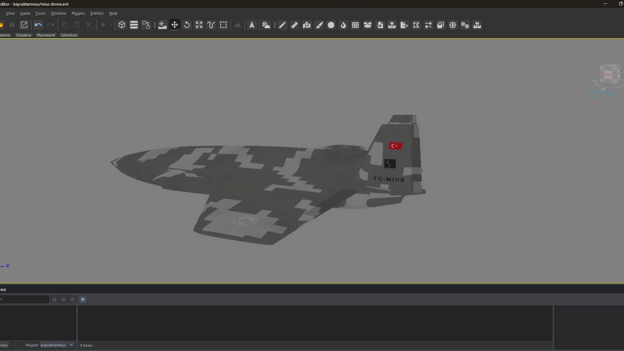The image size is (624, 351).
Task: Select the Scale tool icon
Action: pyautogui.click(x=199, y=25)
